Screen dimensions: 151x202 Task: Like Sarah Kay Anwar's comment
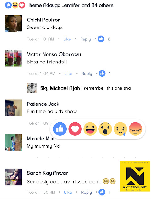click(x=68, y=192)
